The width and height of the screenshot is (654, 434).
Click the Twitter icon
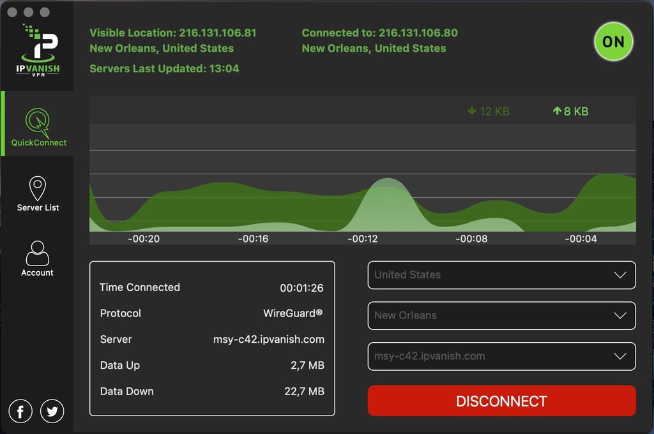(52, 411)
